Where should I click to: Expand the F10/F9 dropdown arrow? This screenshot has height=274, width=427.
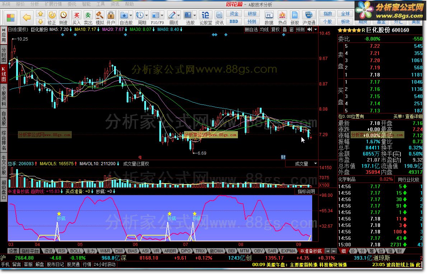point(162,15)
